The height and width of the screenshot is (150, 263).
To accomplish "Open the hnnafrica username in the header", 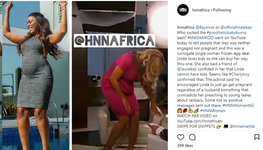I will [201, 10].
